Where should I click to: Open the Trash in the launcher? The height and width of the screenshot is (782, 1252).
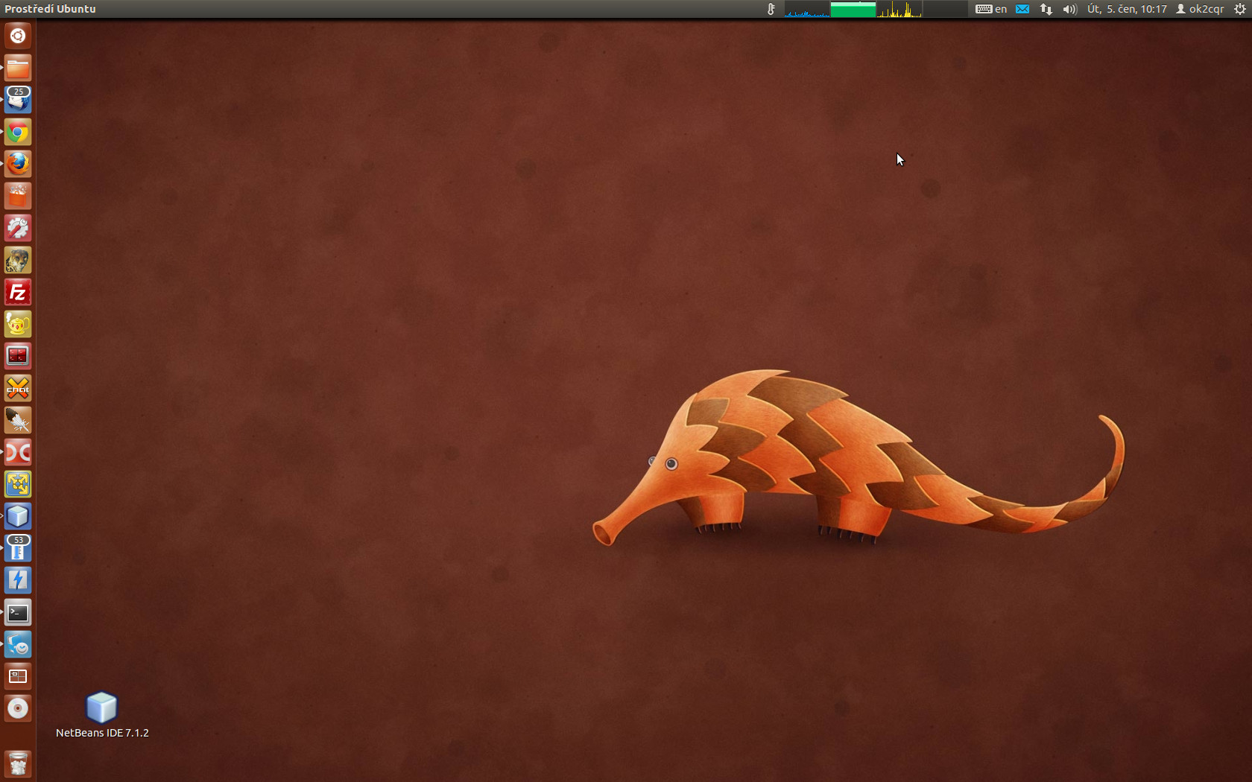click(18, 764)
